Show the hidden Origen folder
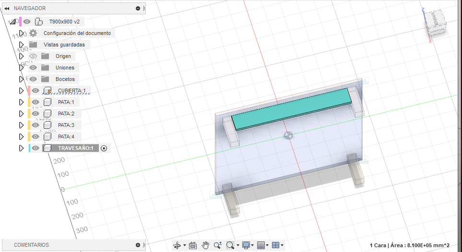Screen dimensions: 462x252 click(33, 56)
